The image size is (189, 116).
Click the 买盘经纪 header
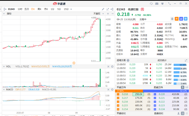121,113
